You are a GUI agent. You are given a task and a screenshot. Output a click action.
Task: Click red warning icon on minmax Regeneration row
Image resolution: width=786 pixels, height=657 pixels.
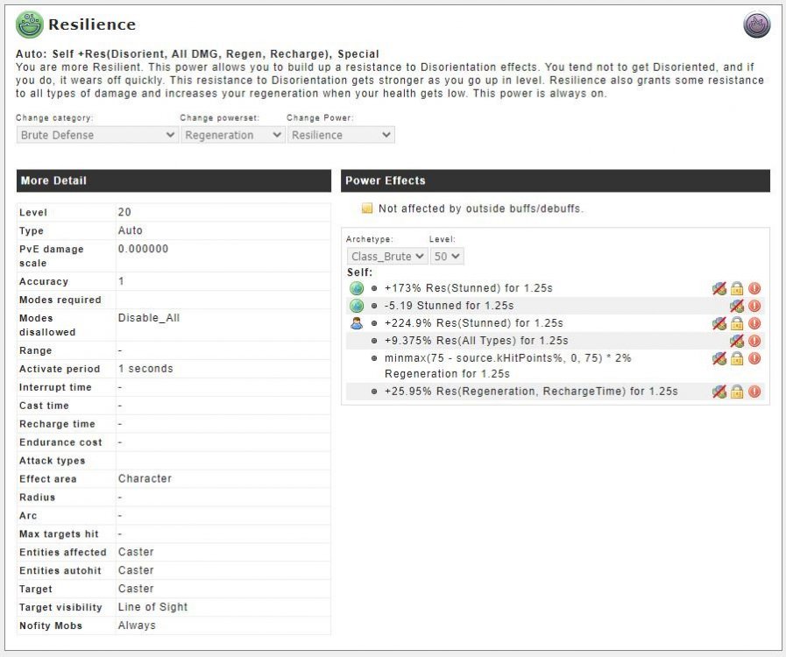click(754, 358)
